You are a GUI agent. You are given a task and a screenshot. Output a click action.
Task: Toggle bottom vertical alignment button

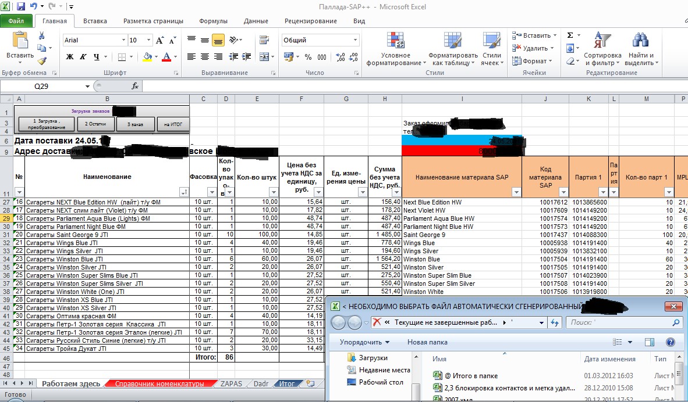[x=218, y=40]
